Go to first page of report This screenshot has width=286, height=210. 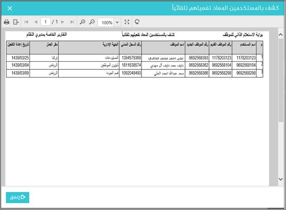26,22
